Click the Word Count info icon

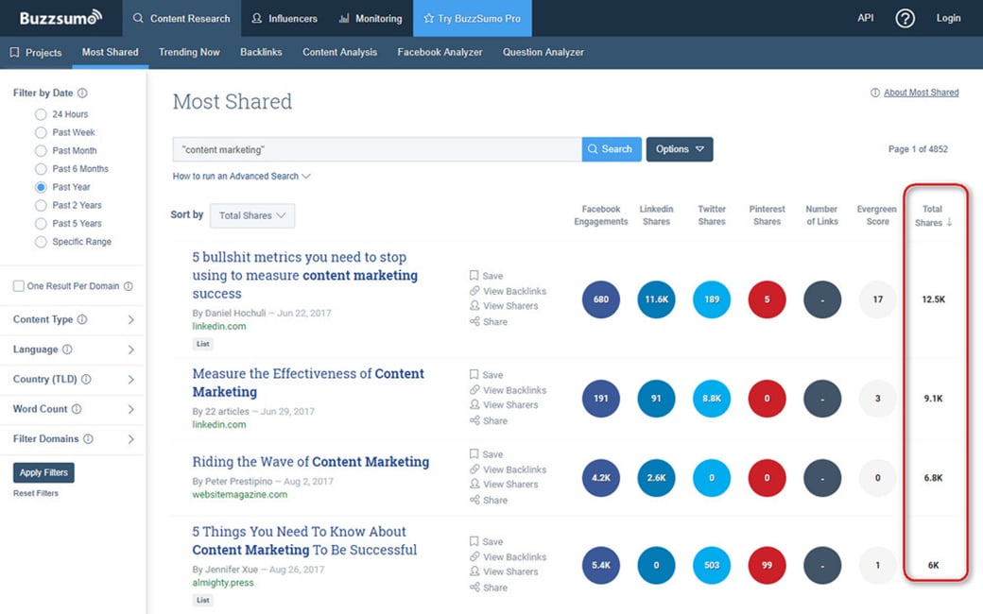pos(77,409)
